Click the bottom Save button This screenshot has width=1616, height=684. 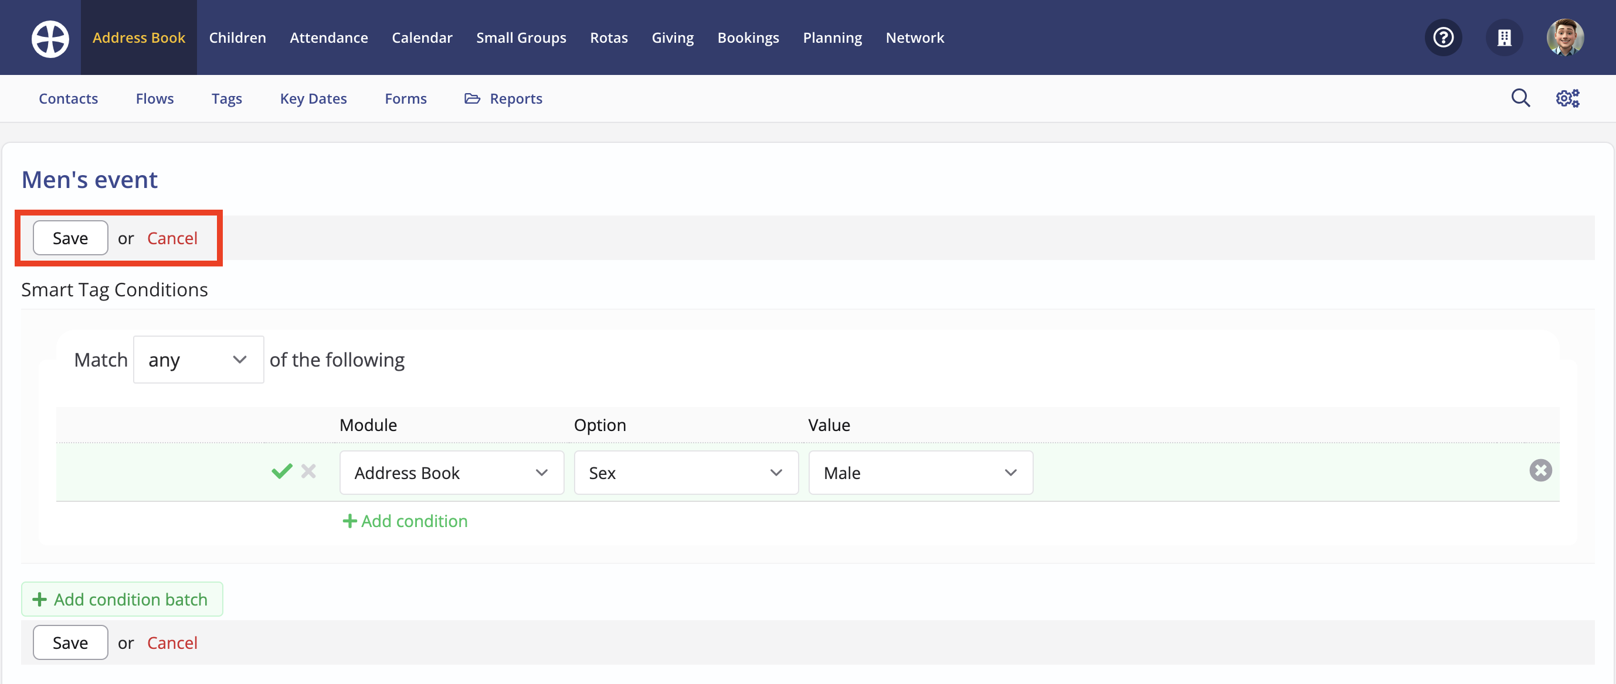[70, 642]
